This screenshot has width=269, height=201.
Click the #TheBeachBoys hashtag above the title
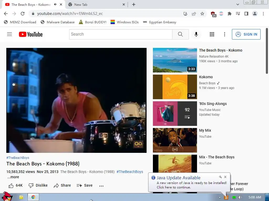tap(18, 158)
